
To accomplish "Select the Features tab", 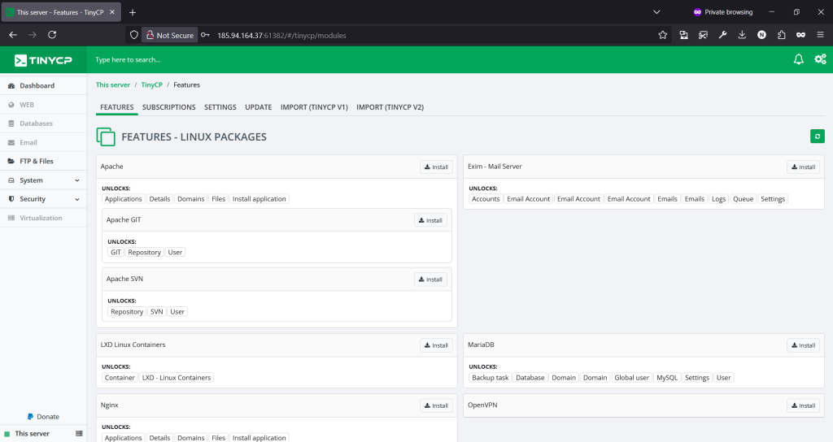I will [x=117, y=107].
